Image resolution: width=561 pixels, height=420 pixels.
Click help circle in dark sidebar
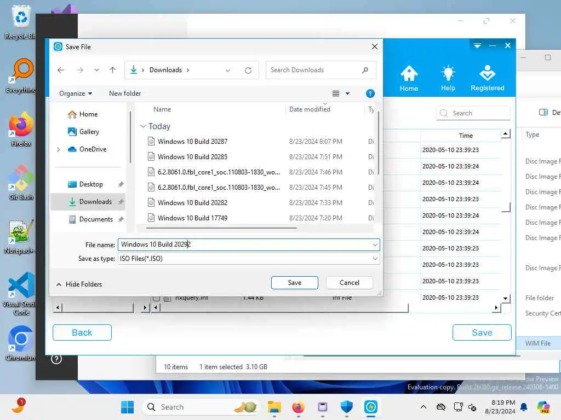pos(56,359)
